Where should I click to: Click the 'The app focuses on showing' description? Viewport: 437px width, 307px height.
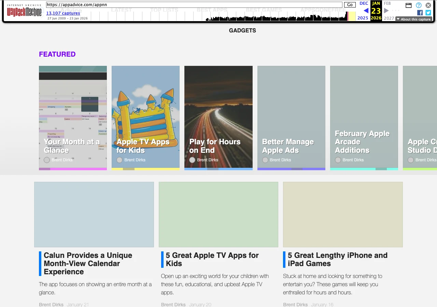pos(95,288)
